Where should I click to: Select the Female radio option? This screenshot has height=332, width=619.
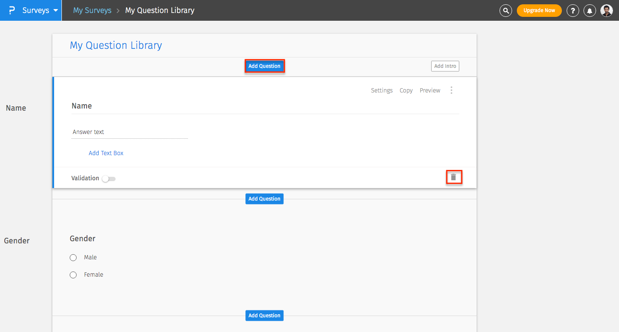pos(73,275)
